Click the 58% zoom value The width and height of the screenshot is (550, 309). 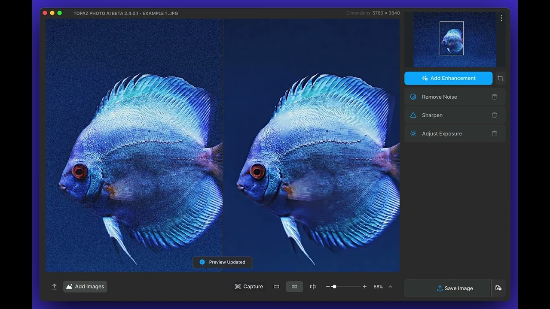(378, 287)
